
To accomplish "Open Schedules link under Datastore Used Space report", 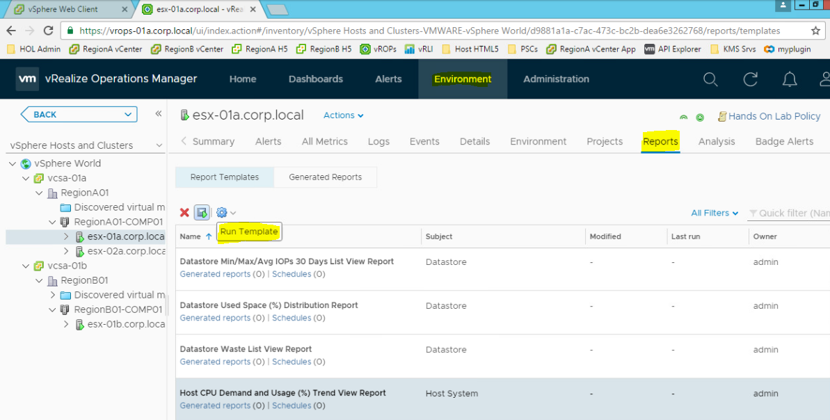I will pos(292,318).
